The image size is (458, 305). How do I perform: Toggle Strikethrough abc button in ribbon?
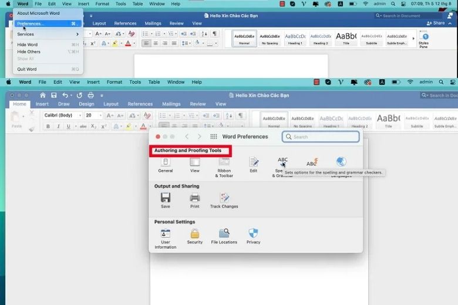tap(83, 126)
